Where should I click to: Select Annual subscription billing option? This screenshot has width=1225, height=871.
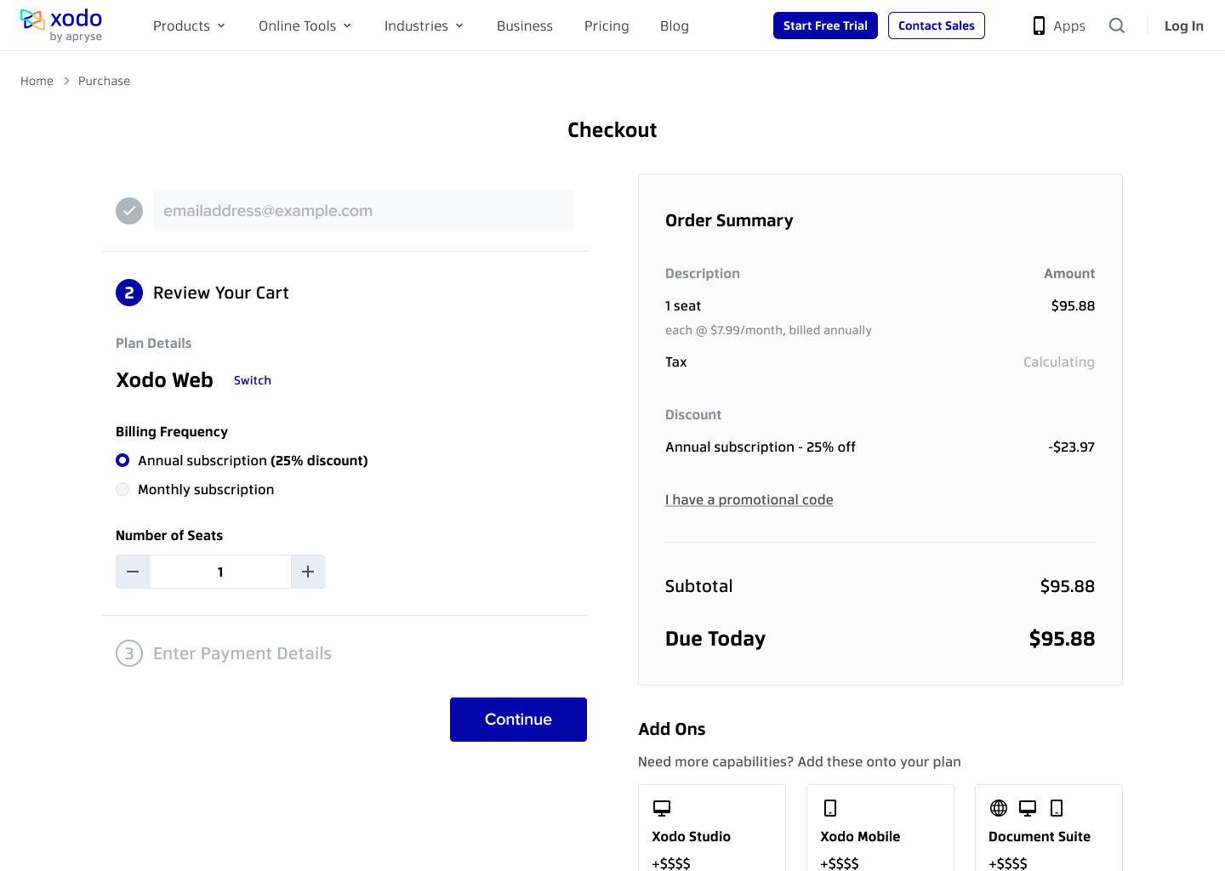click(122, 460)
